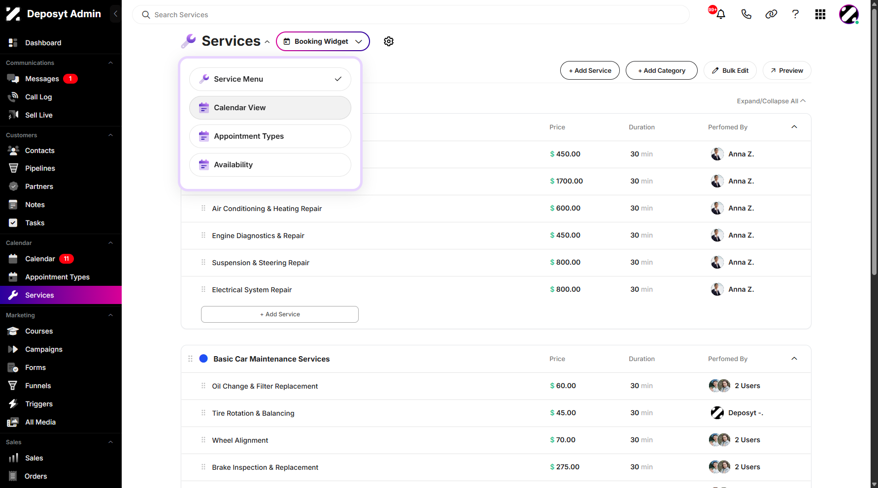This screenshot has width=878, height=488.
Task: Open Services settings gear icon
Action: [x=389, y=41]
